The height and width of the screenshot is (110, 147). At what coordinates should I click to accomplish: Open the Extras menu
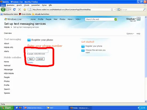coord(44,5)
